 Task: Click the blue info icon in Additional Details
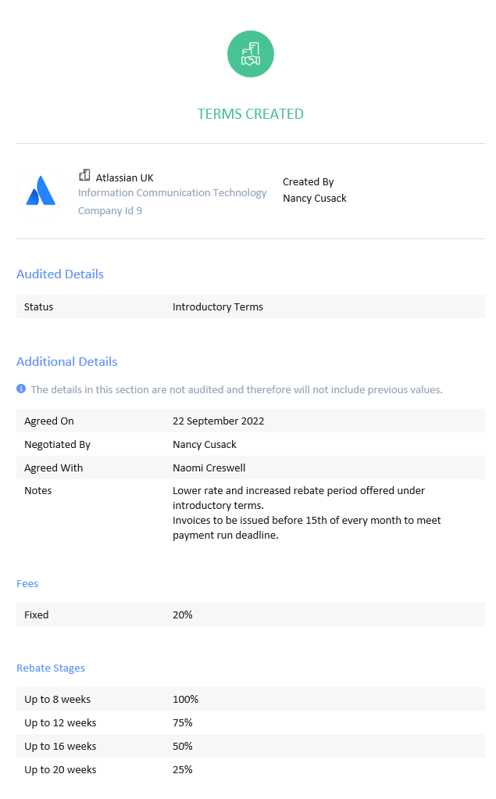[21, 389]
